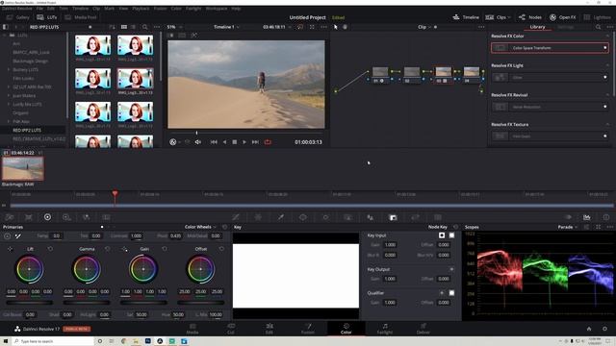Collapse the Resolve FX Light section
The image size is (616, 346).
pos(607,65)
